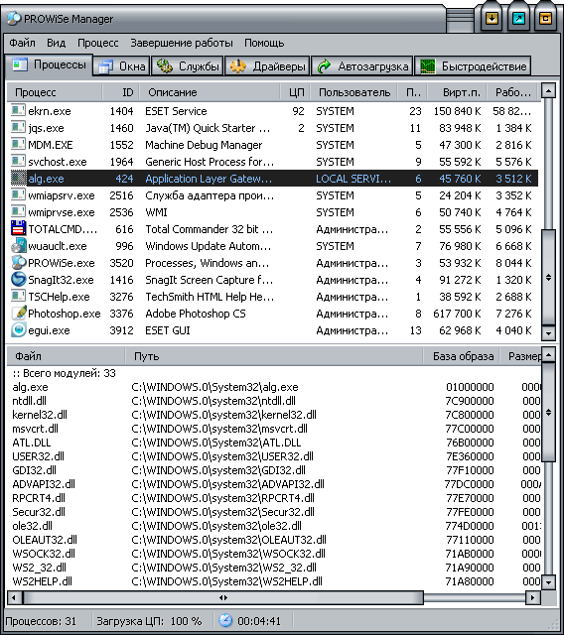
Task: Click the cyan arrow title bar button
Action: 518,18
